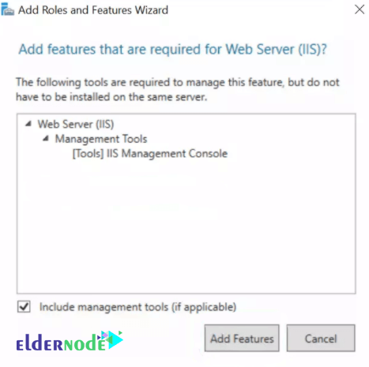Click the wizard icon in the title bar
This screenshot has width=369, height=367.
[7, 9]
